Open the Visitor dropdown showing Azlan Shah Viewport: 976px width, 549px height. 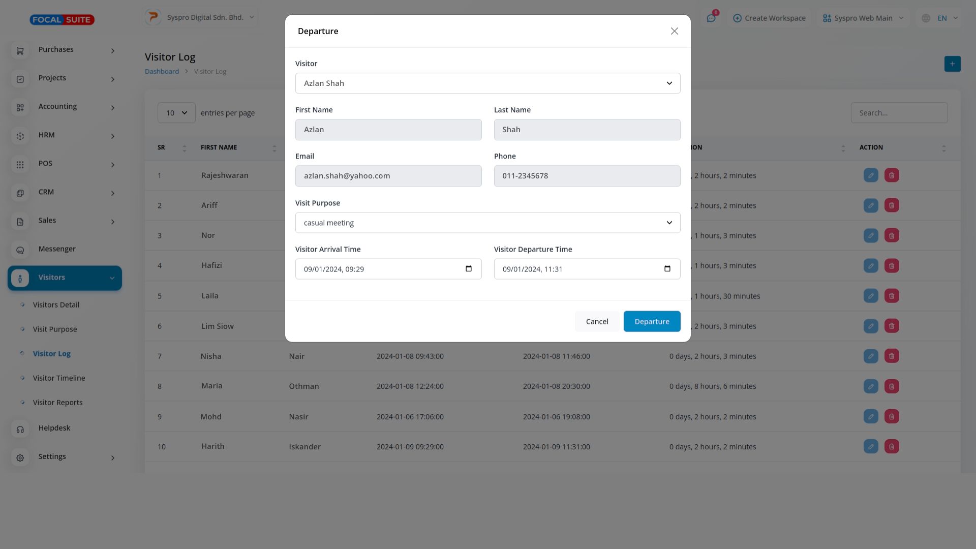[x=487, y=83]
